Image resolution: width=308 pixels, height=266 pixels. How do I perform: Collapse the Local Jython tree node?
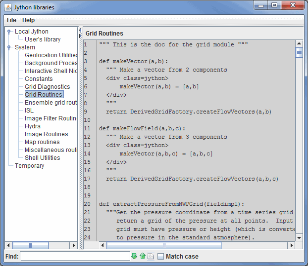(10, 32)
